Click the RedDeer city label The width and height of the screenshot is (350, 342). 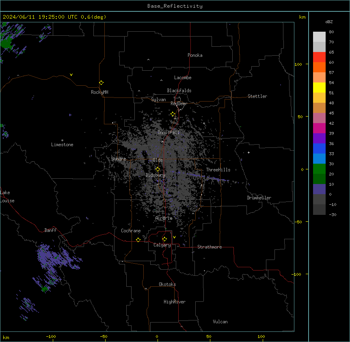pos(179,104)
